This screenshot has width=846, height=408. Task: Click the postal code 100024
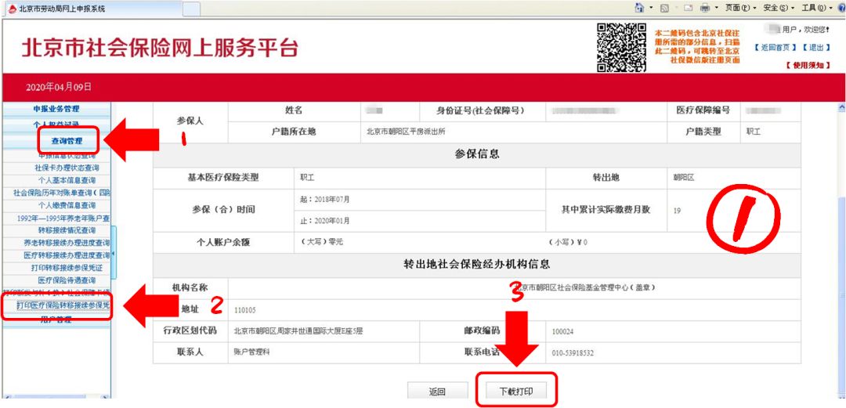pos(562,331)
